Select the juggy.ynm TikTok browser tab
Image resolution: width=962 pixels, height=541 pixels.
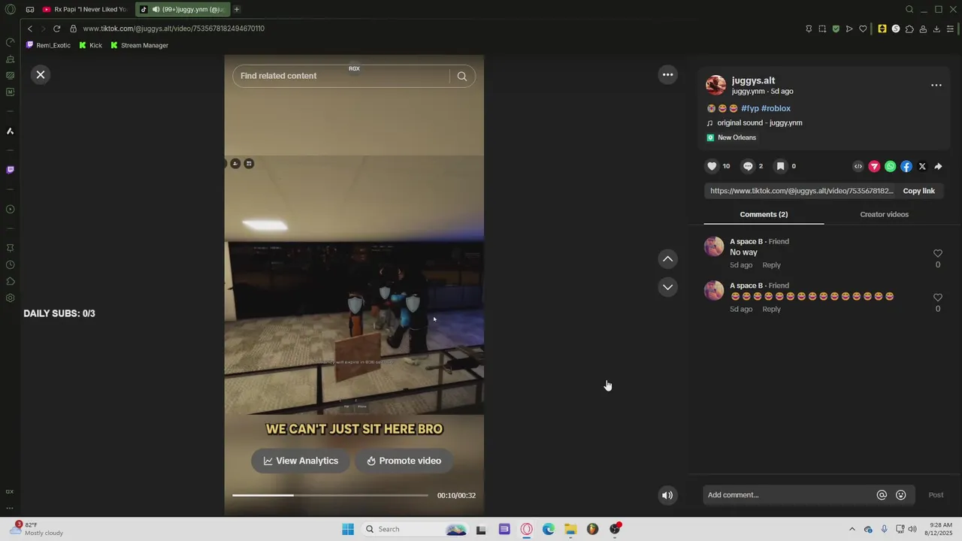coord(183,9)
